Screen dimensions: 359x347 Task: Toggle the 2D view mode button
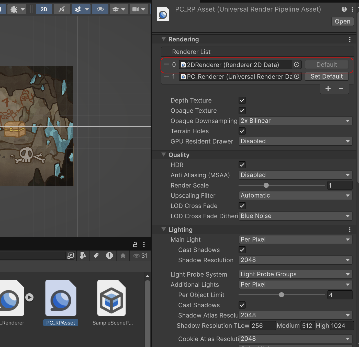pyautogui.click(x=44, y=9)
